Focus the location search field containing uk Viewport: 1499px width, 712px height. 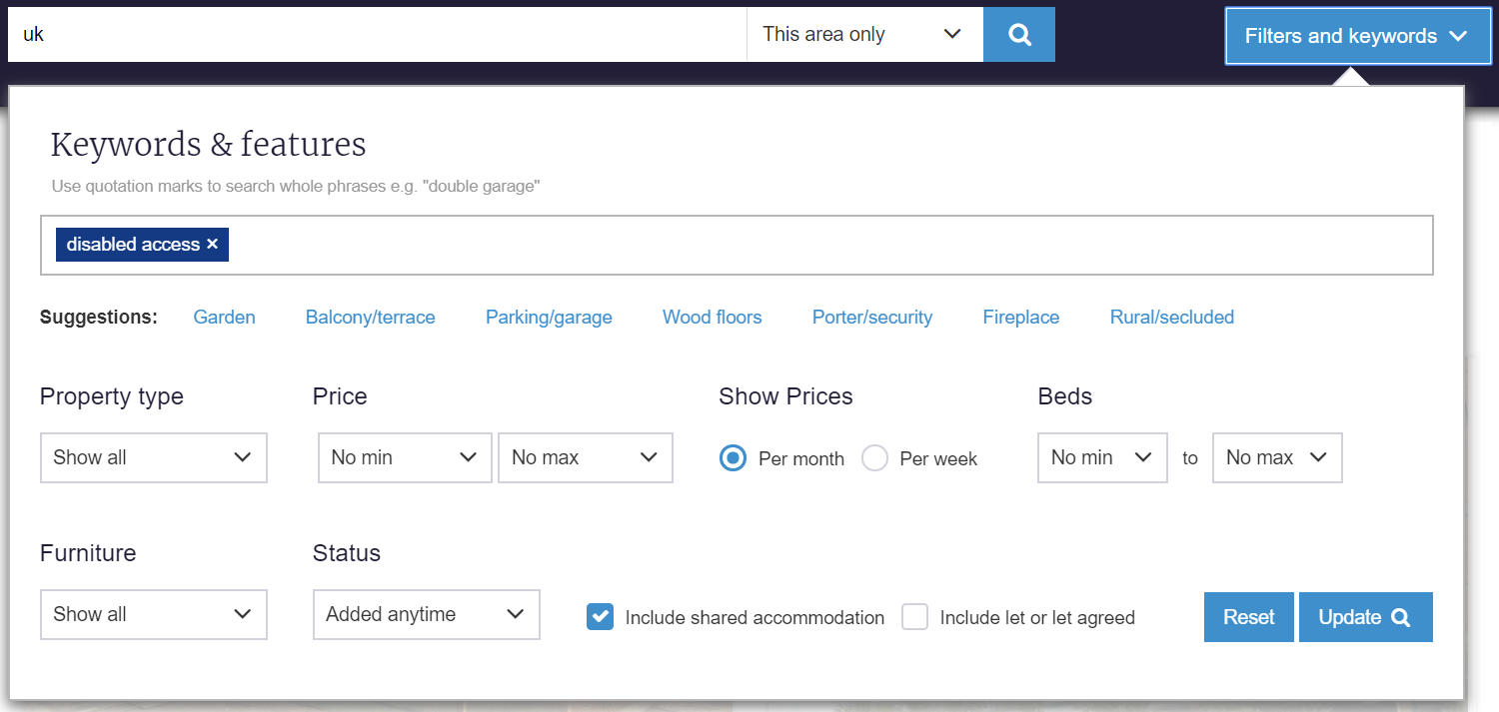377,34
